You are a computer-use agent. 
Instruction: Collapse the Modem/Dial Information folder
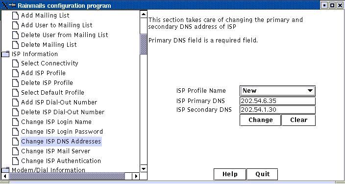[5, 170]
